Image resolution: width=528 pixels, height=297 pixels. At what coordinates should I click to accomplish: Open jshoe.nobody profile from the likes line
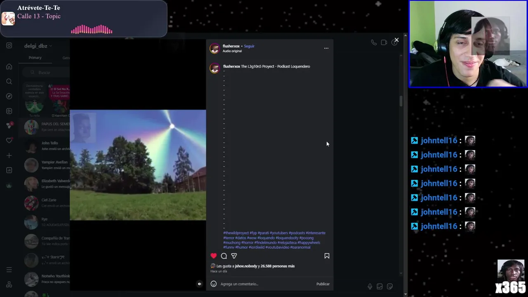(246, 266)
